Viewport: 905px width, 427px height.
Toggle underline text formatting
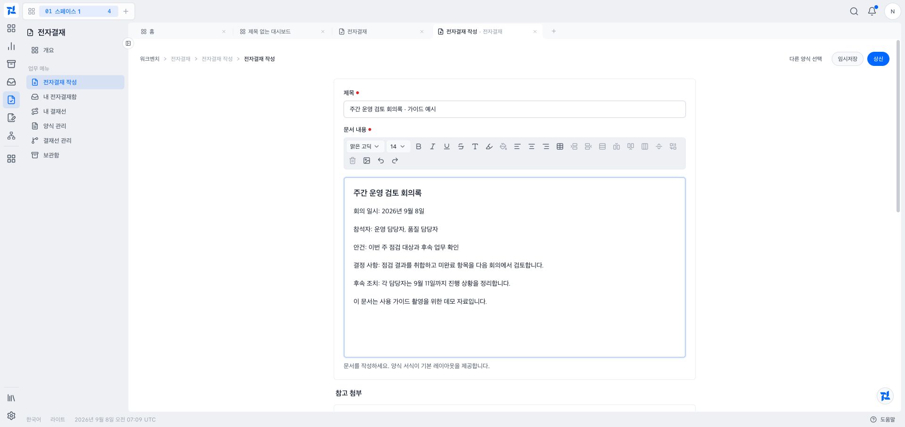tap(446, 146)
